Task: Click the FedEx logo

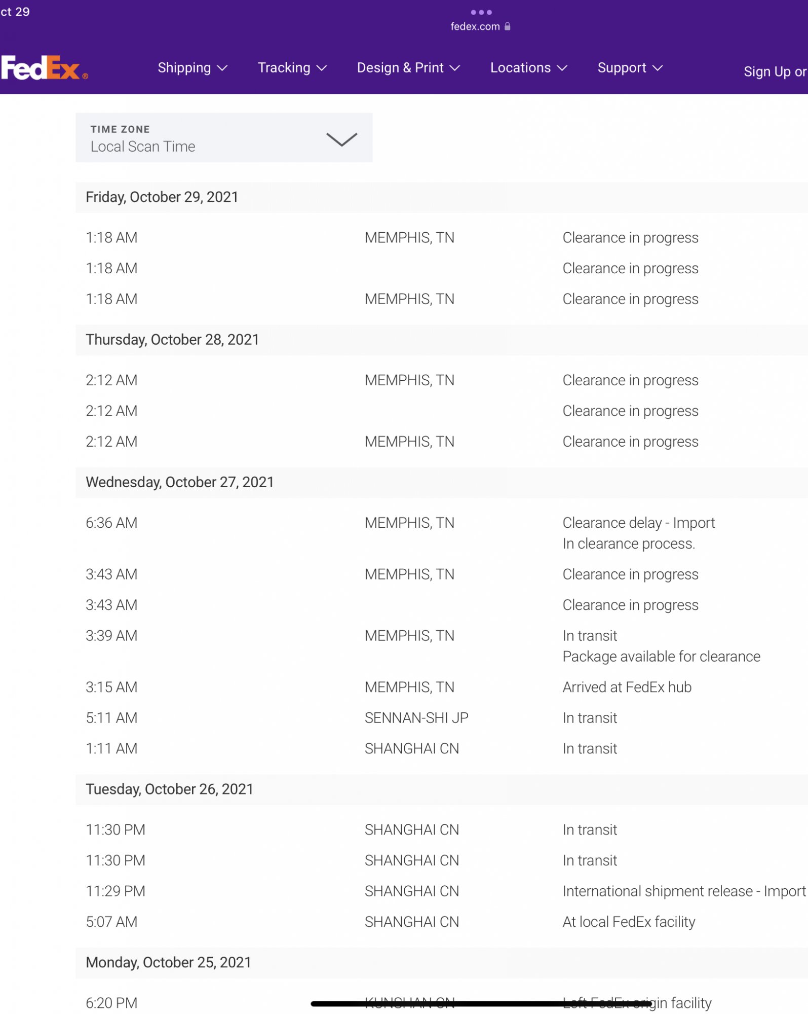Action: pyautogui.click(x=44, y=68)
